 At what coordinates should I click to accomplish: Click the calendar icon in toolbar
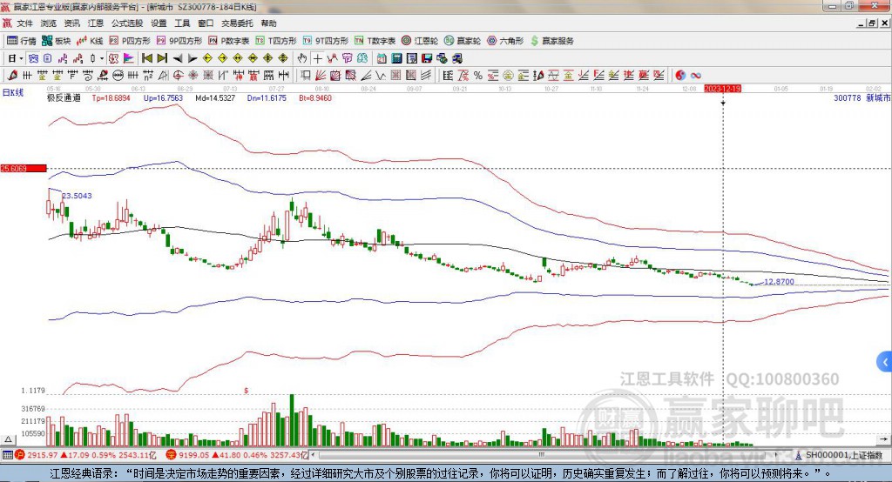(x=382, y=58)
